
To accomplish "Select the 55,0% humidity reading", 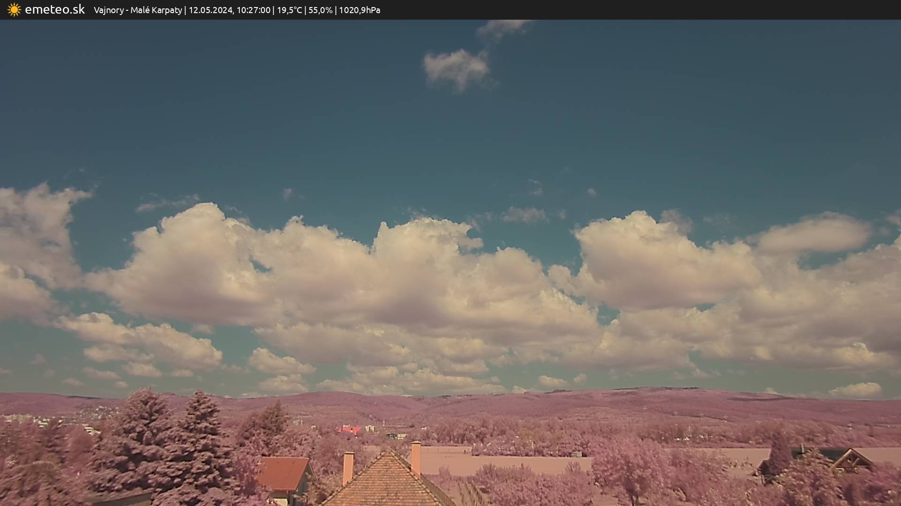I will [x=320, y=10].
